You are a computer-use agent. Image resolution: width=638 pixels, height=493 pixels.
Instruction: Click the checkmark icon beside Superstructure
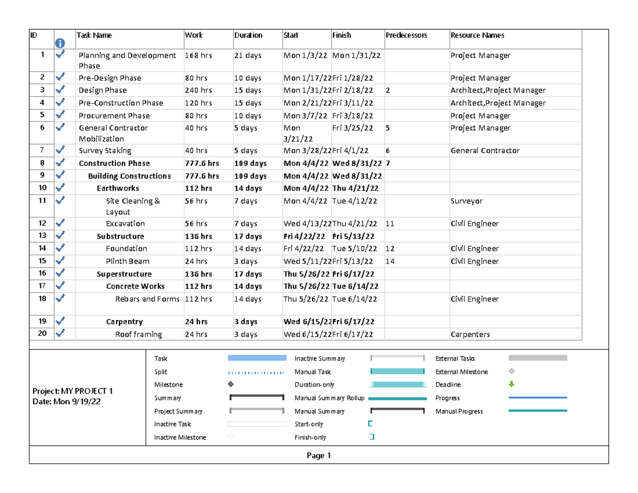click(60, 273)
